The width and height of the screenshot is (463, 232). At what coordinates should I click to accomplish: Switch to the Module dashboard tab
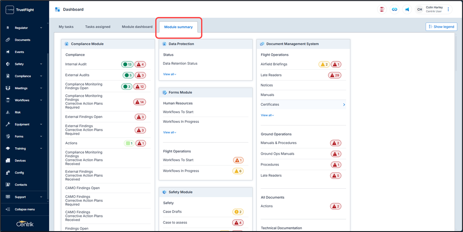coord(137,27)
